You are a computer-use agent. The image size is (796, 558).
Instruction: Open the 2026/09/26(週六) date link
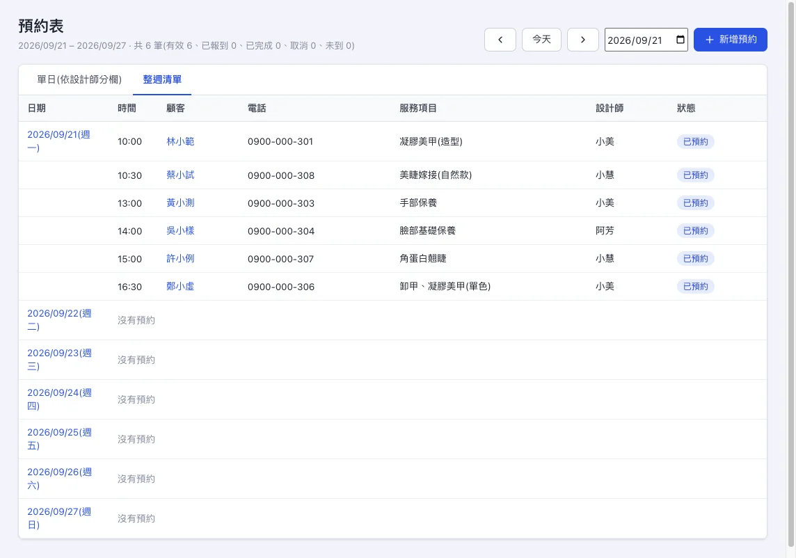pos(59,478)
